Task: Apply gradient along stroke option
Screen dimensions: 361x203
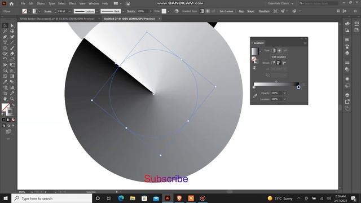Action: coord(279,63)
